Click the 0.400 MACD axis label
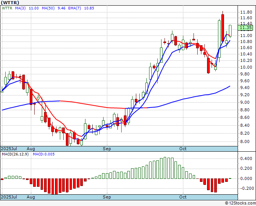 tap(245, 159)
